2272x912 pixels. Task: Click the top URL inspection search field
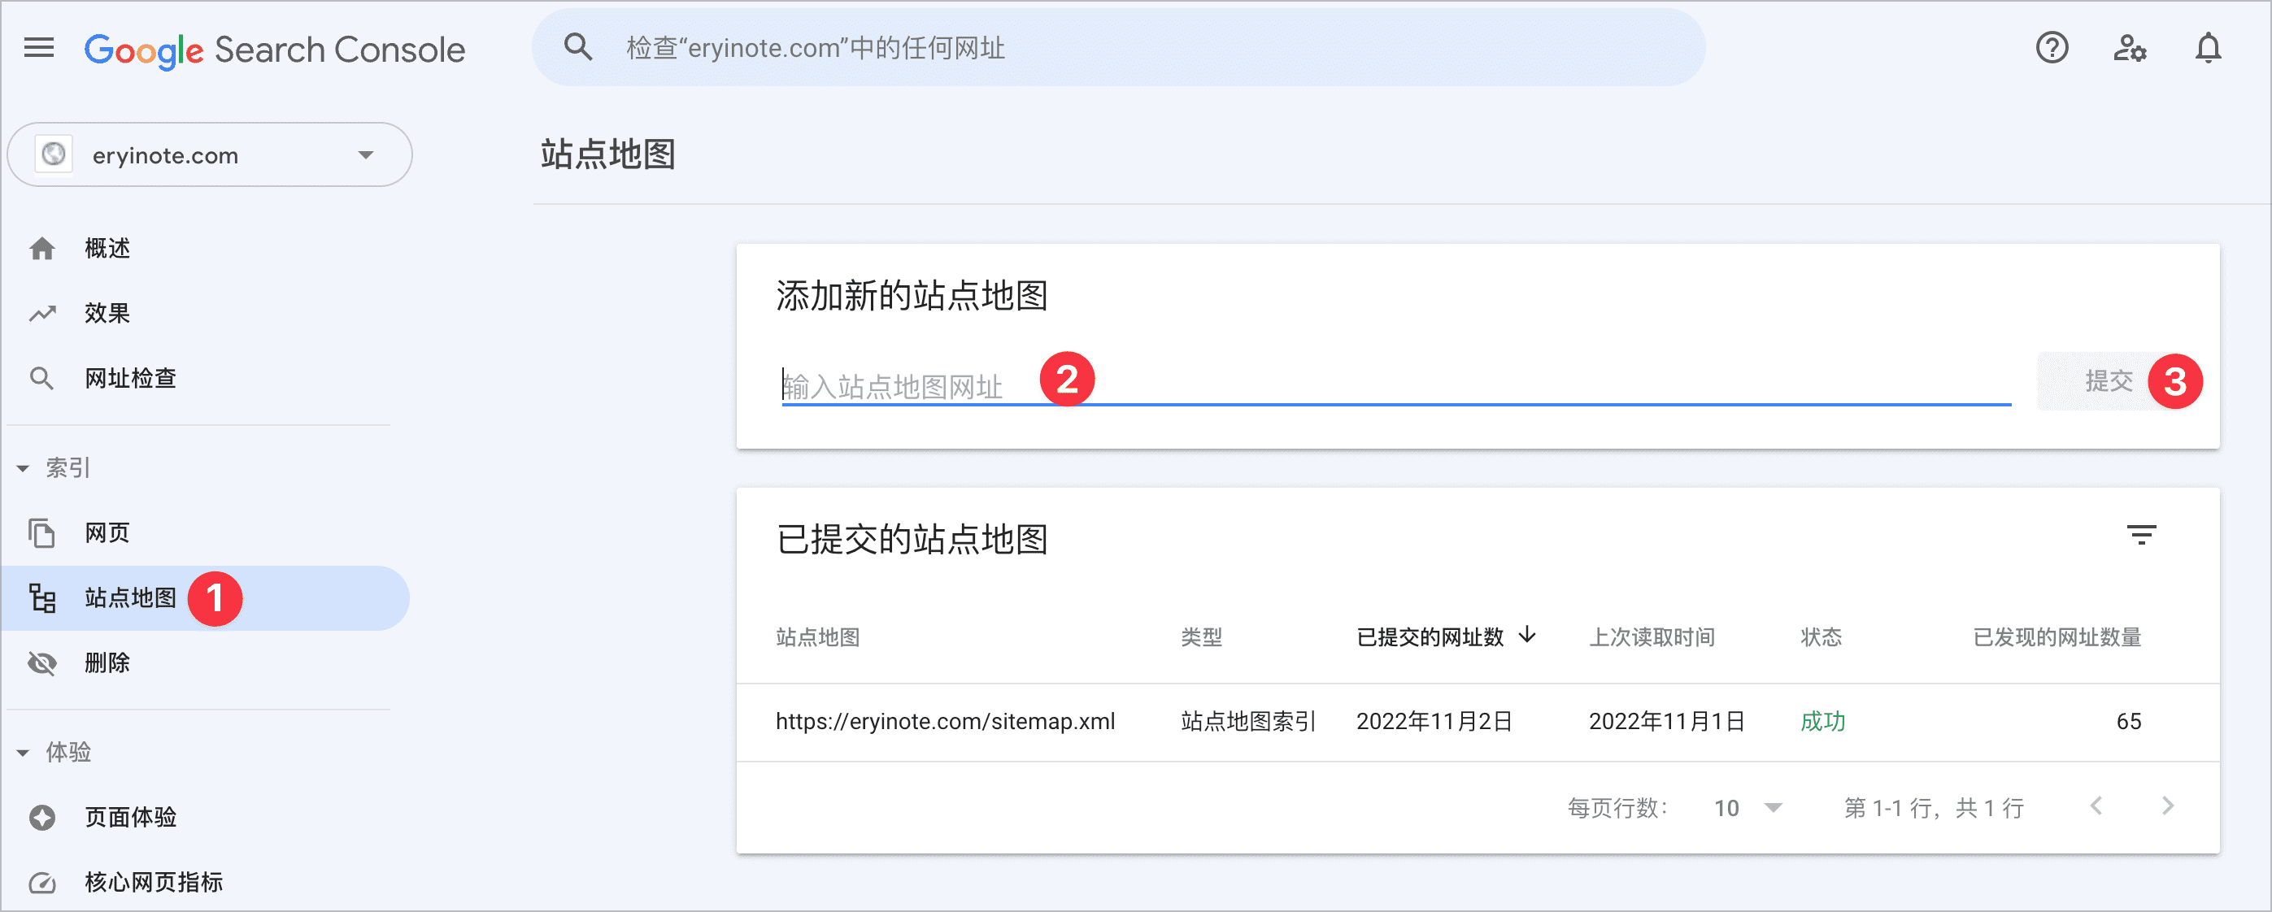coord(1118,48)
